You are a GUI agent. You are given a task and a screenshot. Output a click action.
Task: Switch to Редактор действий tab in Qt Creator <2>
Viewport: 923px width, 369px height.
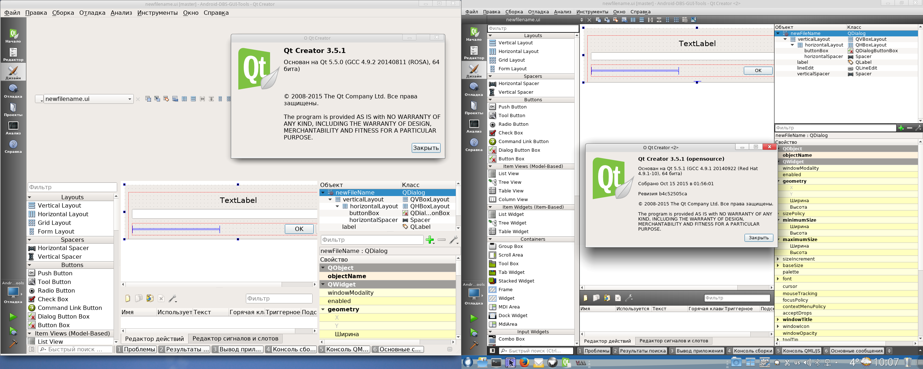click(x=608, y=341)
